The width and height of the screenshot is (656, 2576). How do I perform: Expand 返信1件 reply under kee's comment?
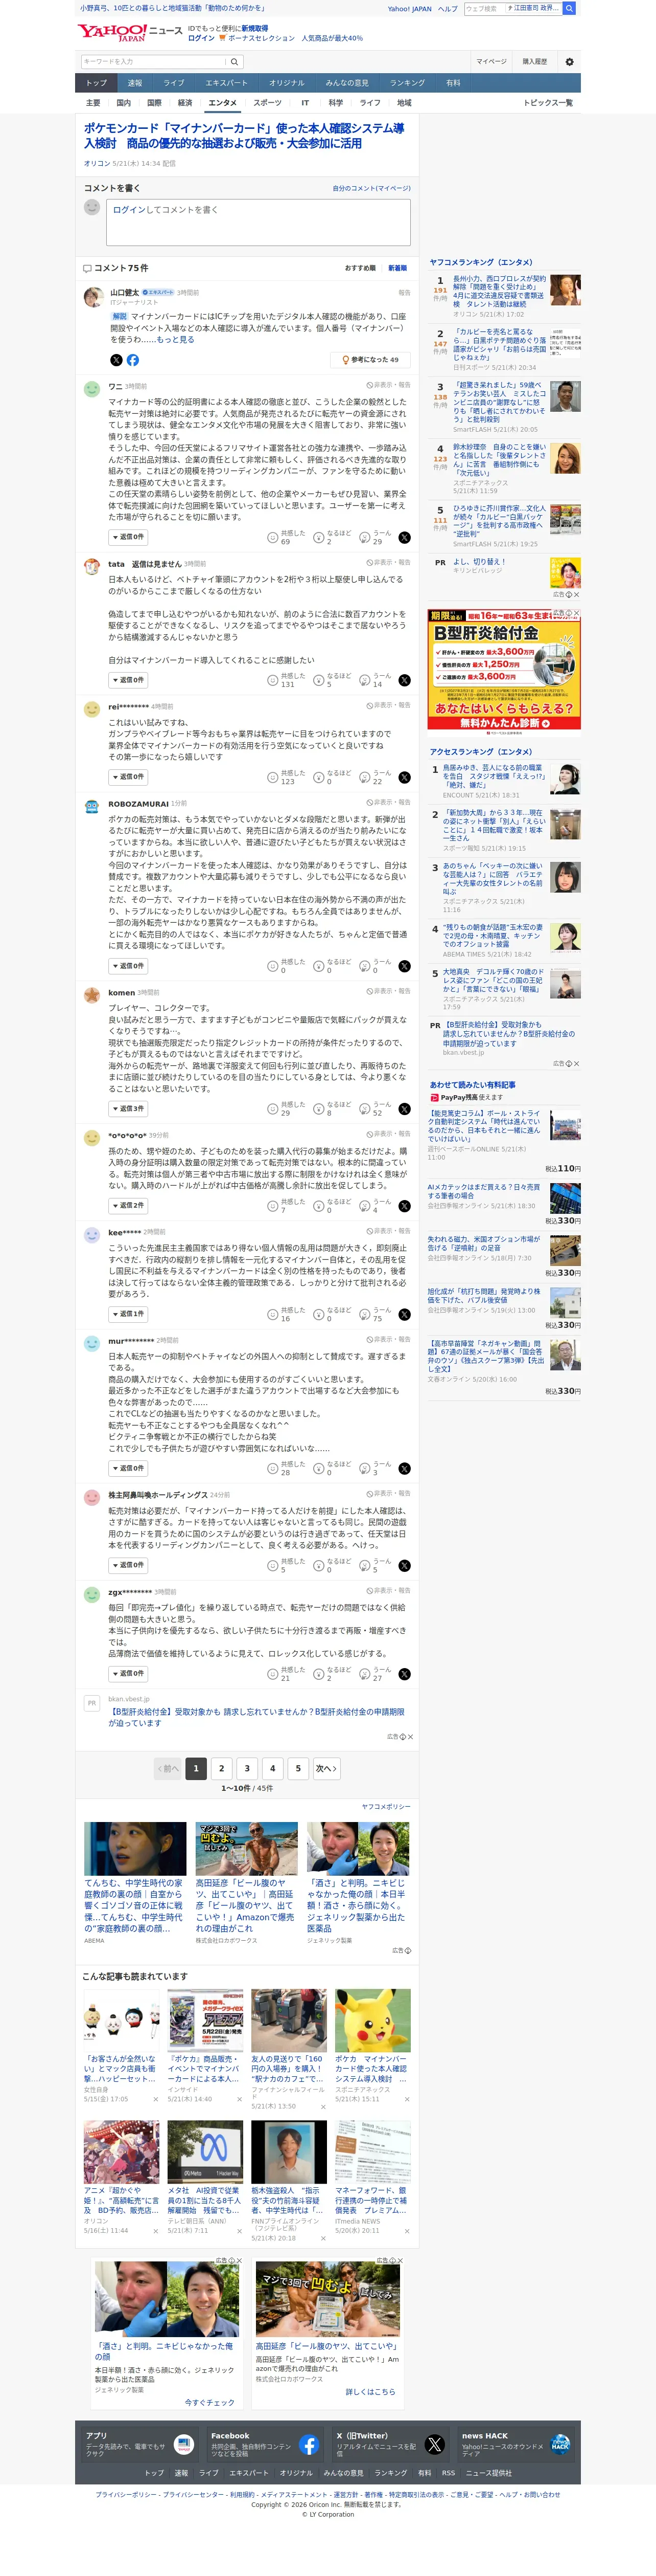click(x=128, y=1314)
